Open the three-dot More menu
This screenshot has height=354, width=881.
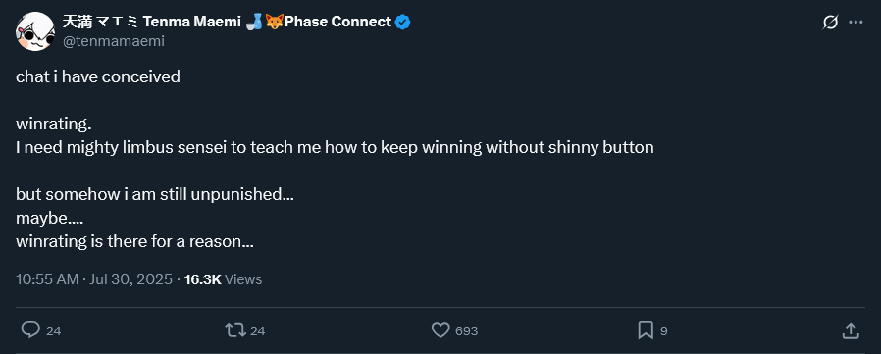[855, 23]
